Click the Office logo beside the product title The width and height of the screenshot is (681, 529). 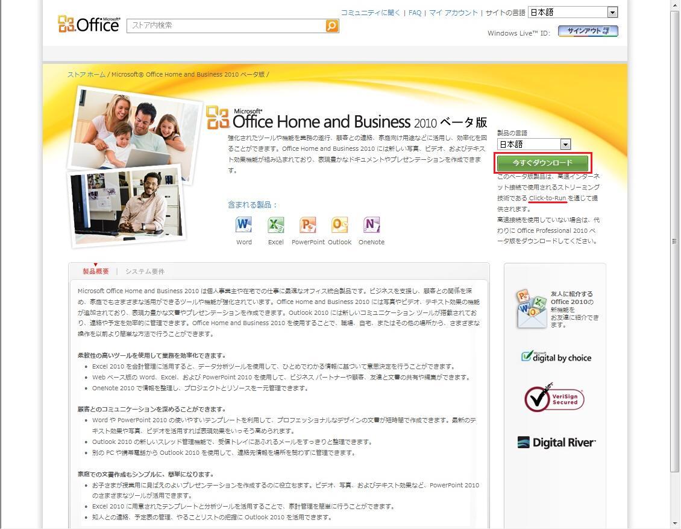click(217, 118)
